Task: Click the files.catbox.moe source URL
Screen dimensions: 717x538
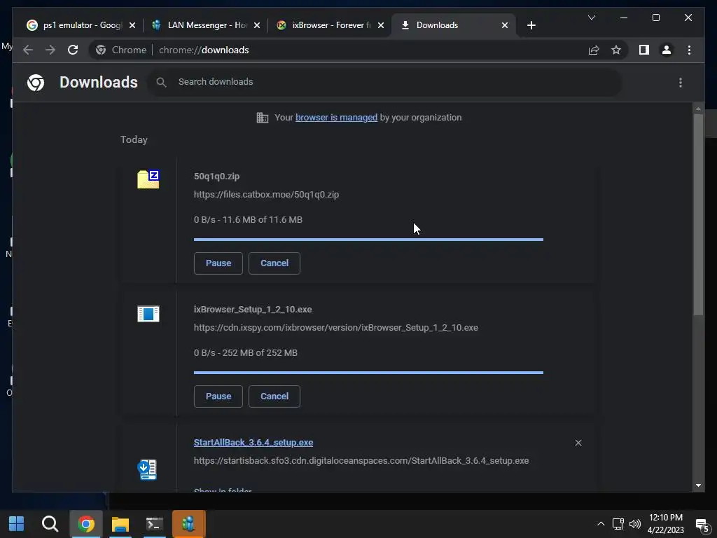Action: (x=266, y=195)
